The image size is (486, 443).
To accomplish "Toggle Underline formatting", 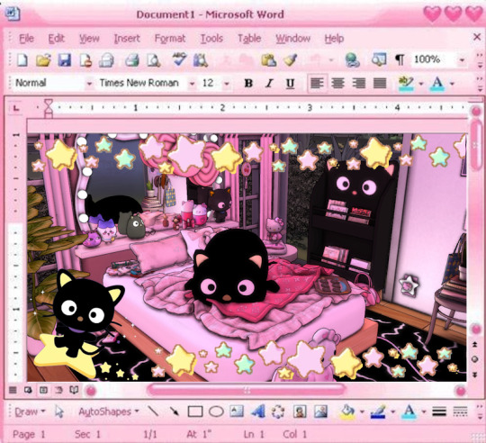I will tap(290, 84).
